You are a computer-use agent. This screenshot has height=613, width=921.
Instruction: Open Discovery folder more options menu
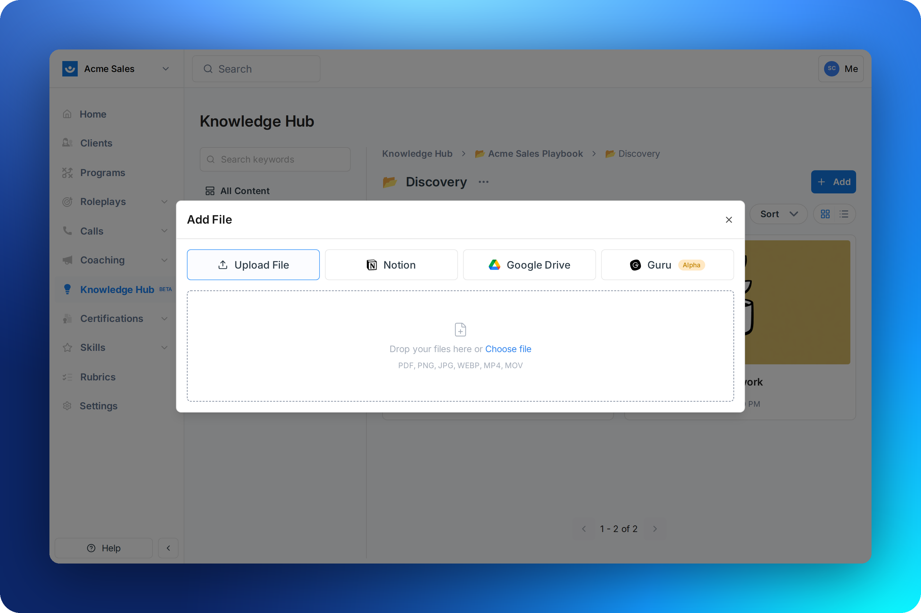tap(483, 182)
